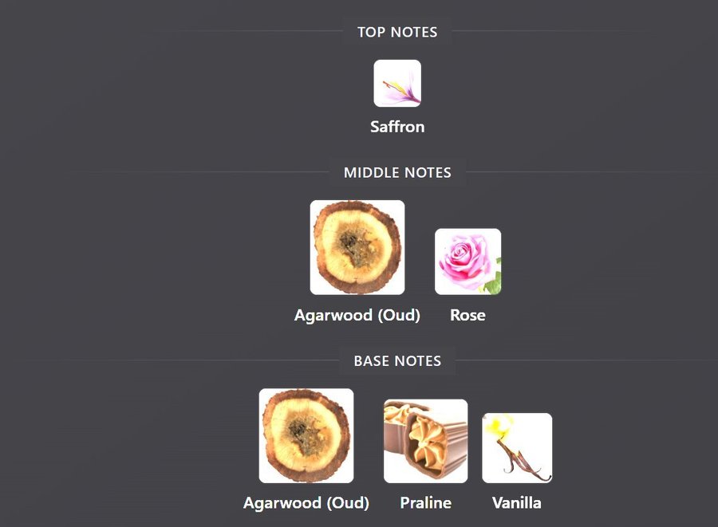Click the pink Rose image
The height and width of the screenshot is (527, 718).
pos(467,262)
